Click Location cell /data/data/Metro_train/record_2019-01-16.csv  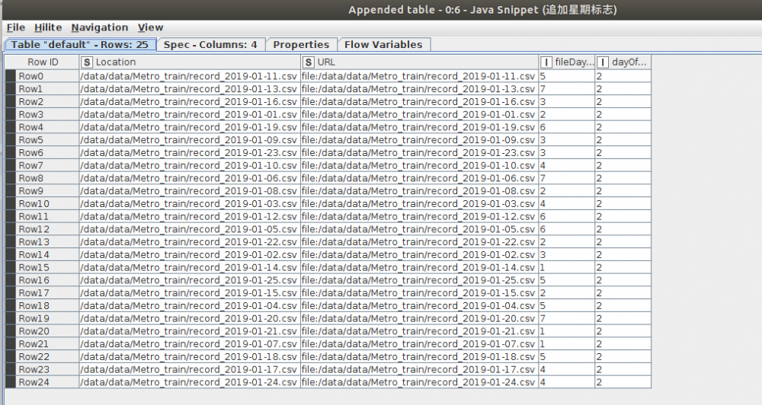click(x=190, y=101)
